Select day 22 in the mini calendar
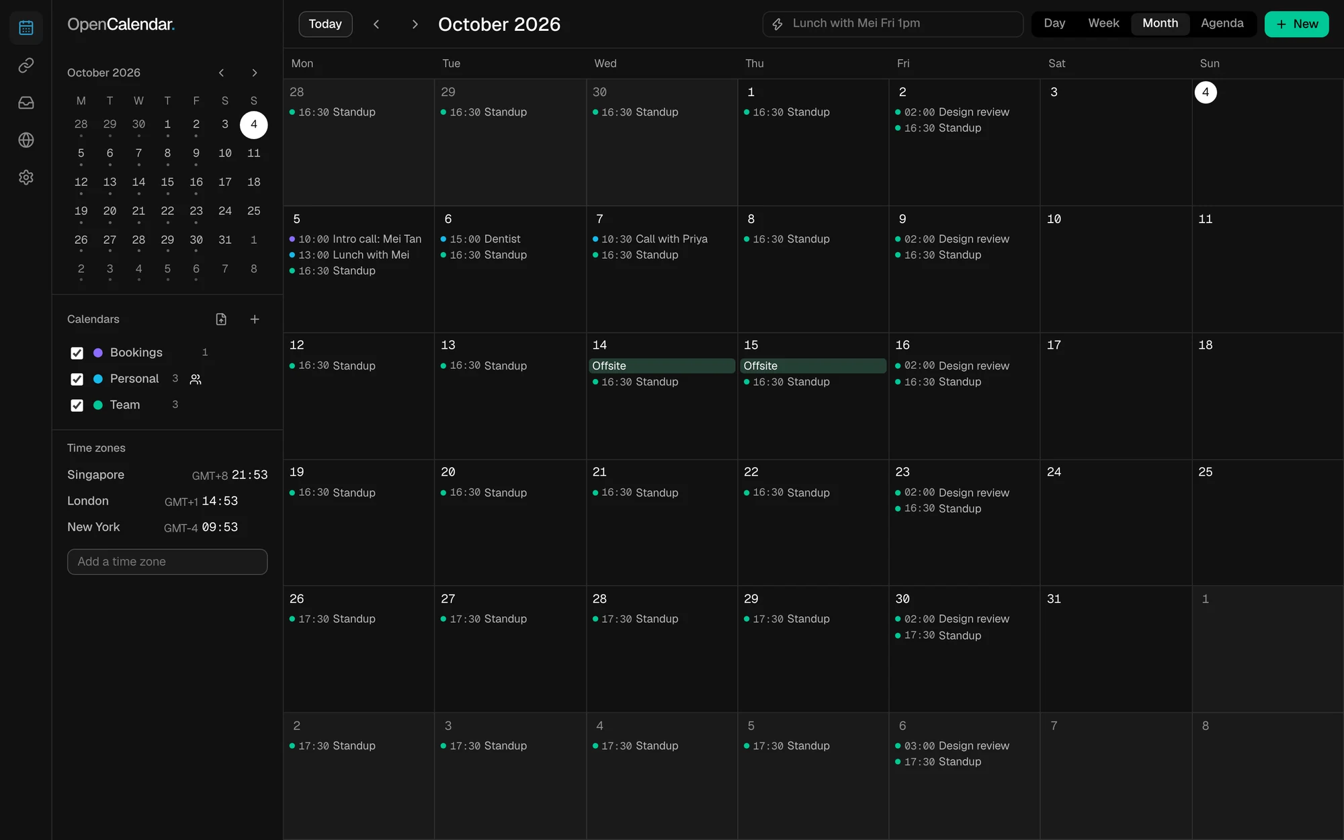 click(167, 211)
